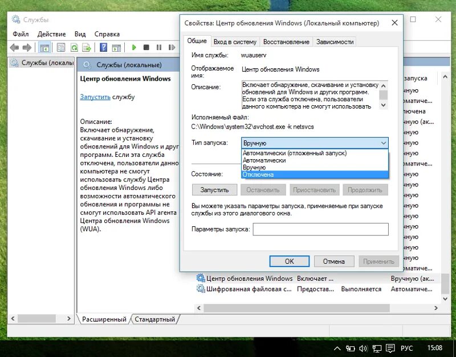The height and width of the screenshot is (357, 456).
Task: Select 'Центр обновления Windows' row in list
Action: click(318, 279)
